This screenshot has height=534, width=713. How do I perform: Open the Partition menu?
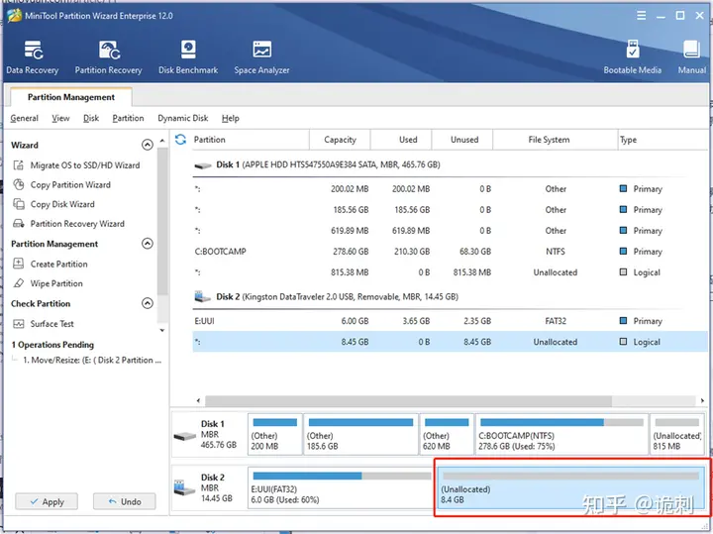128,118
